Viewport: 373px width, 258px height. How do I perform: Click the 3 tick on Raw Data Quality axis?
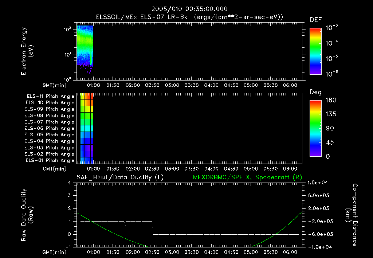point(69,196)
